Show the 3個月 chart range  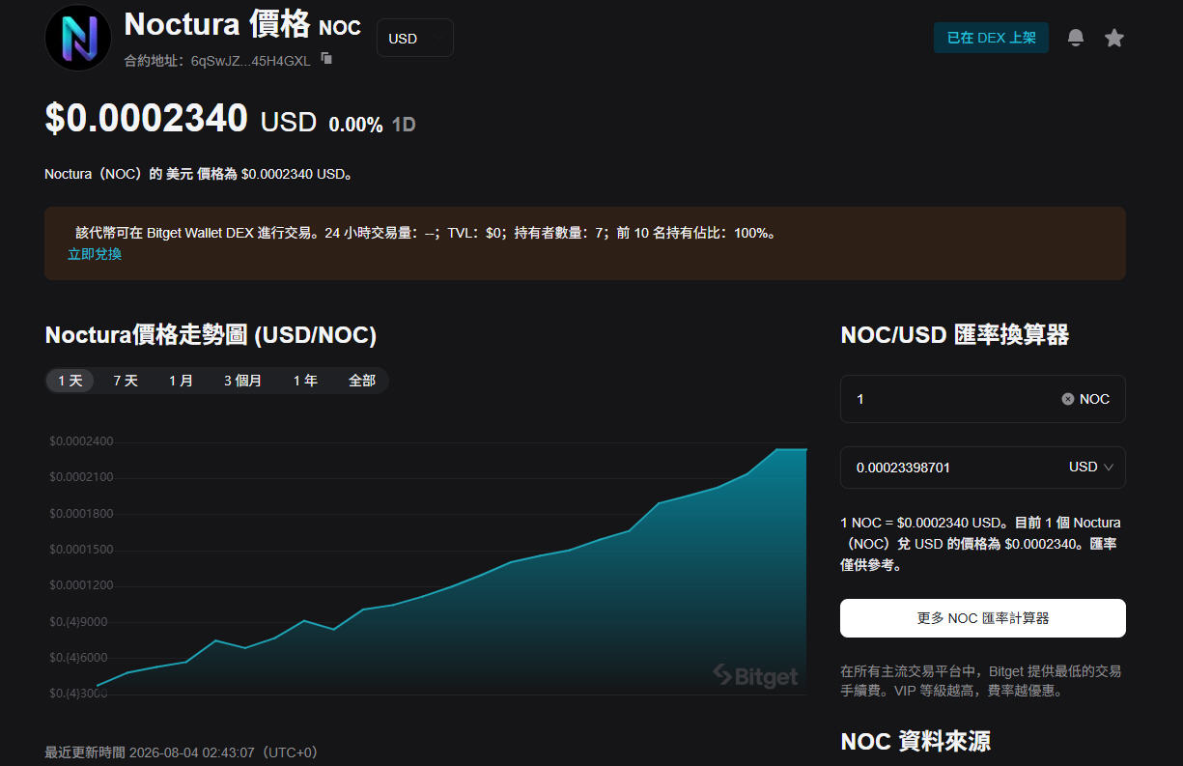242,381
